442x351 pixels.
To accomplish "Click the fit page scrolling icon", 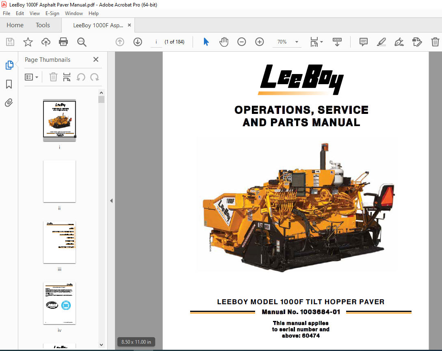I will [314, 42].
